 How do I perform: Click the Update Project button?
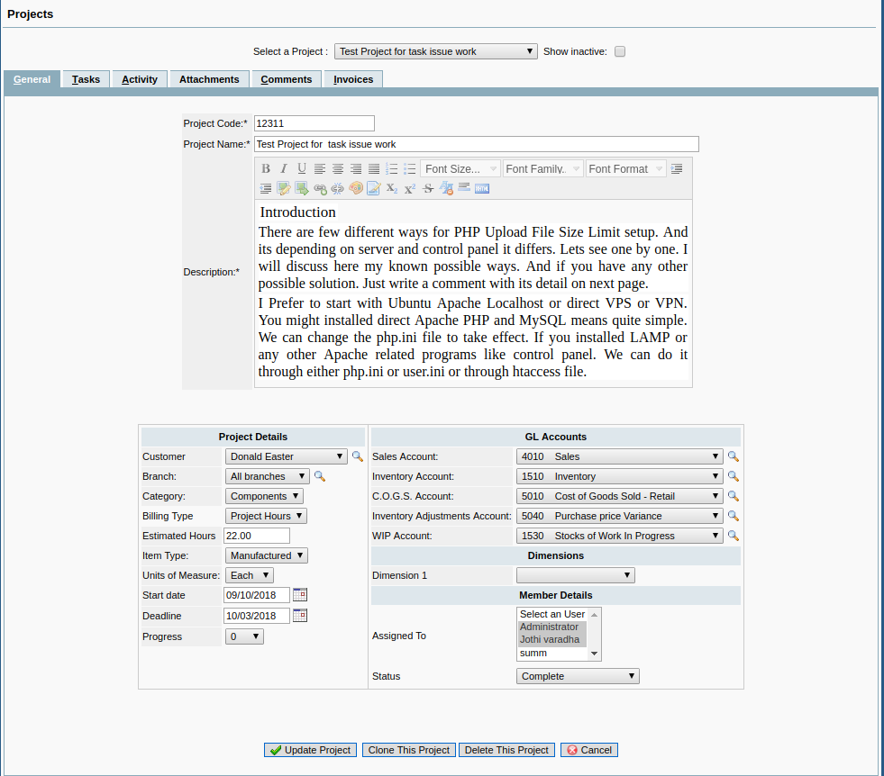[311, 750]
